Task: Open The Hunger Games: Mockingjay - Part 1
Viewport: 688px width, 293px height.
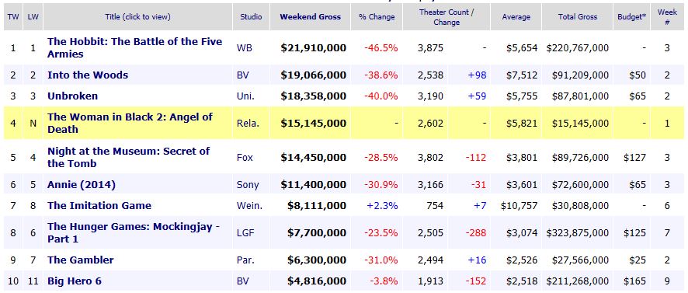Action: click(134, 233)
